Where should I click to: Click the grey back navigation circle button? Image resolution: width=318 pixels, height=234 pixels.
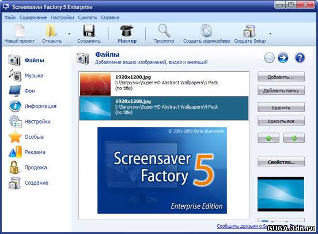point(270,58)
